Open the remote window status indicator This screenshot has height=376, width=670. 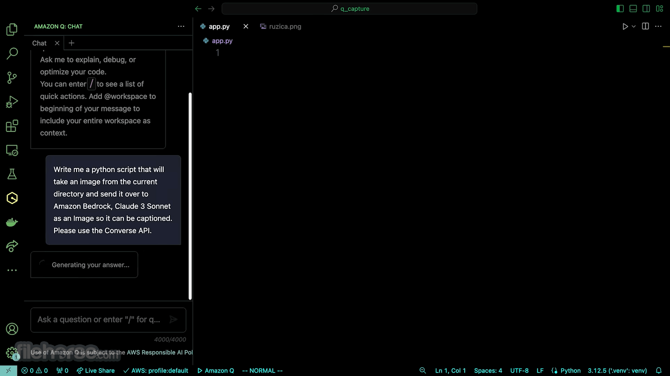pos(9,371)
